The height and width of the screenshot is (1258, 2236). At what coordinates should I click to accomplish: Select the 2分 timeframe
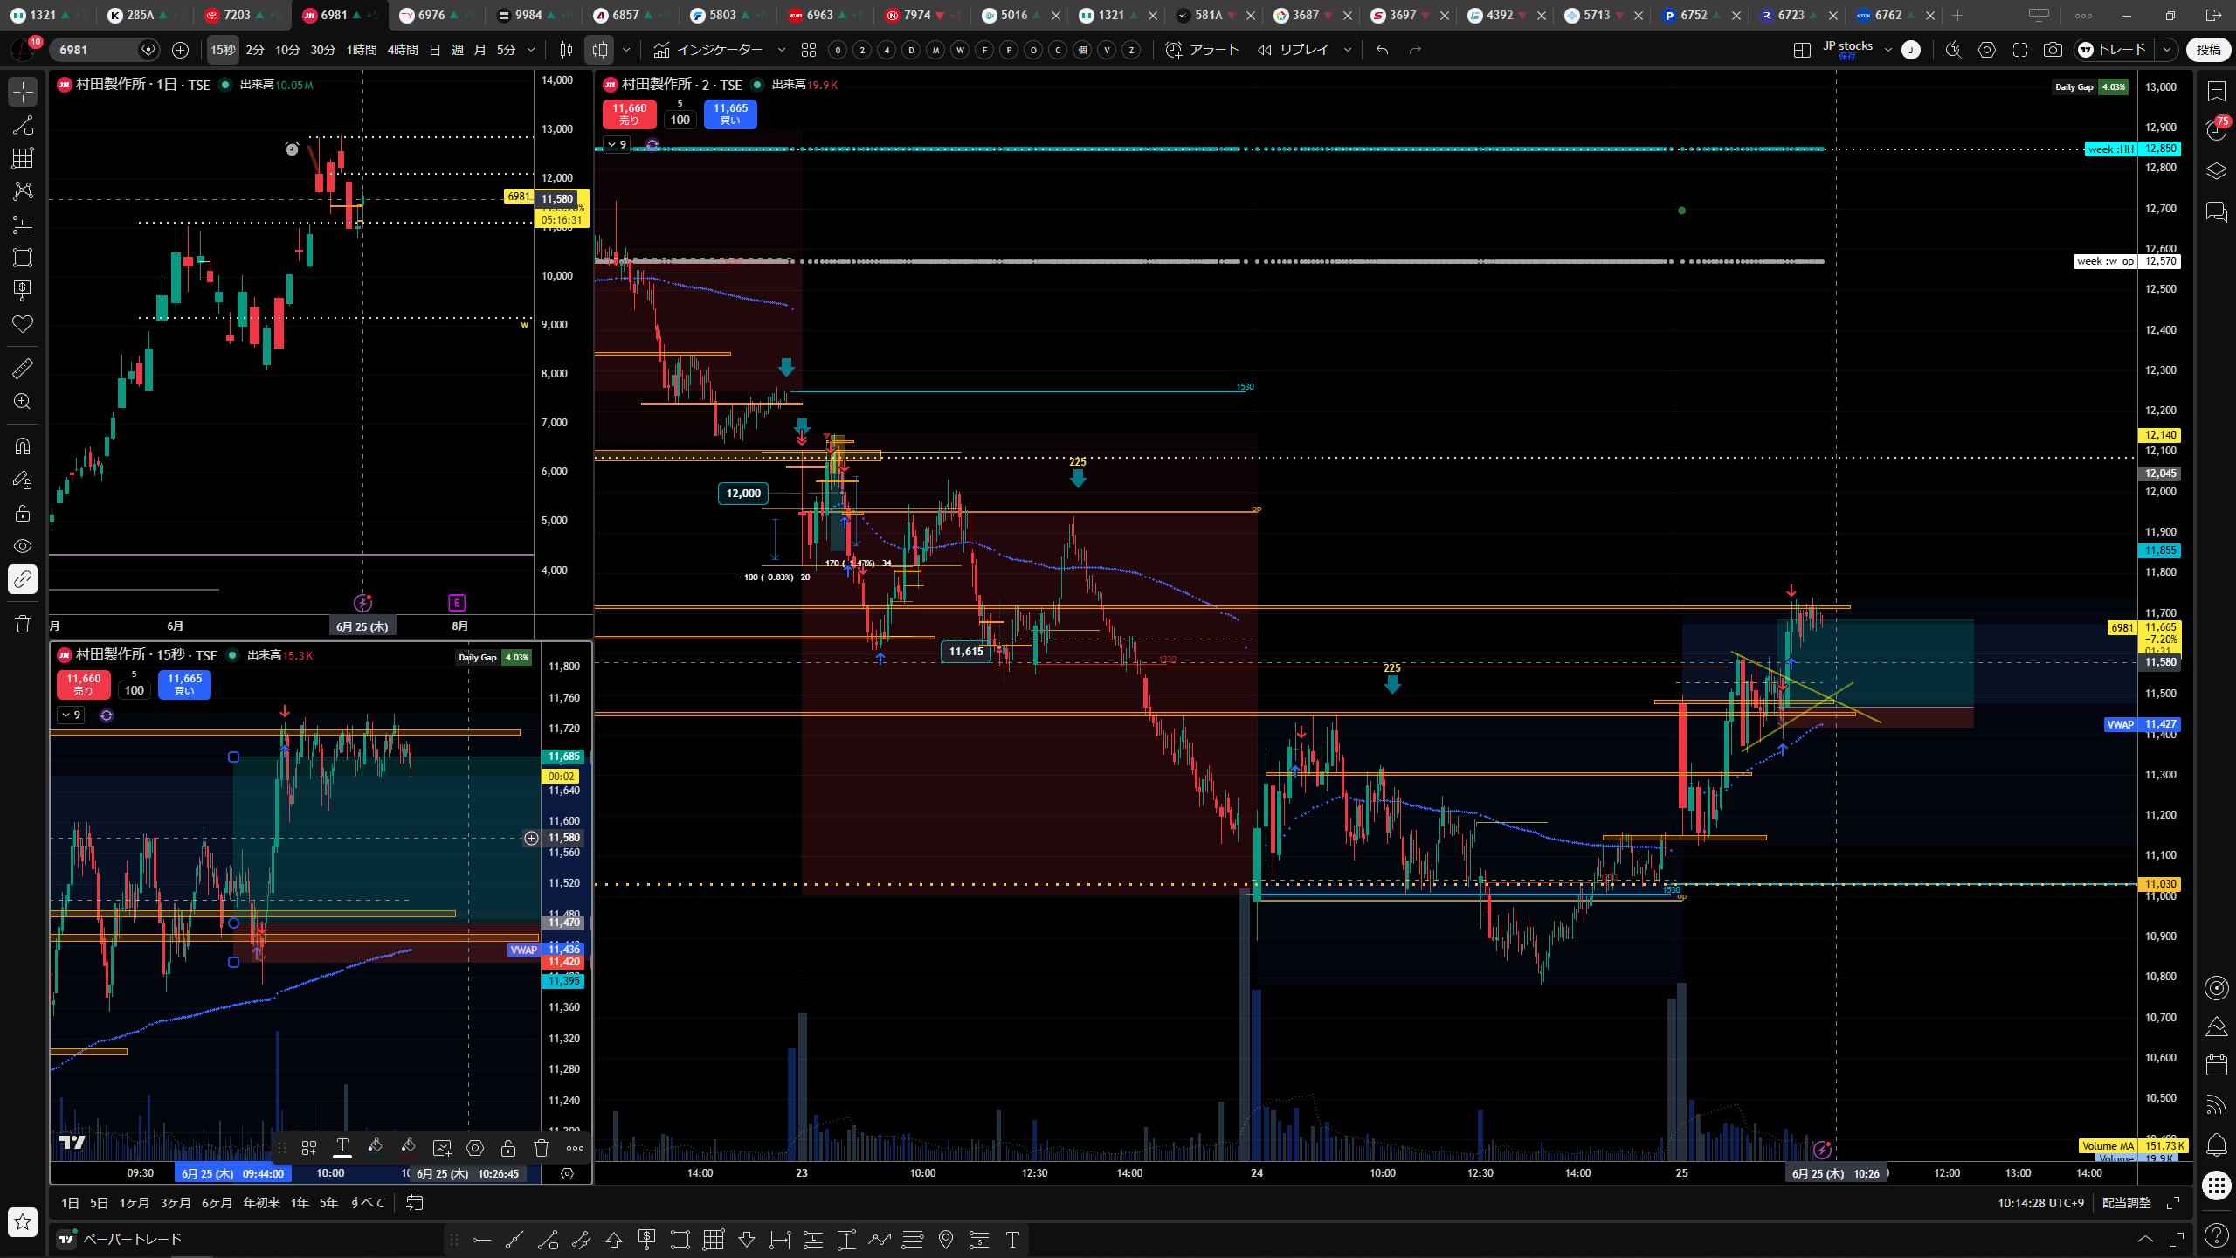pyautogui.click(x=255, y=50)
